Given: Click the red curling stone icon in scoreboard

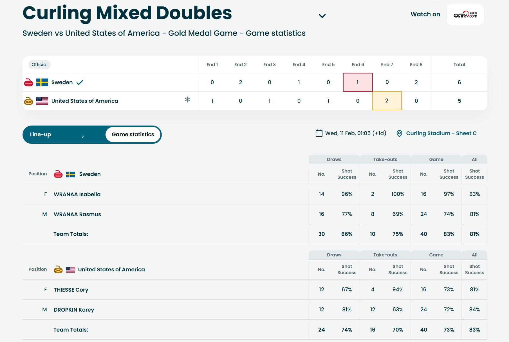Looking at the screenshot, I should point(28,82).
